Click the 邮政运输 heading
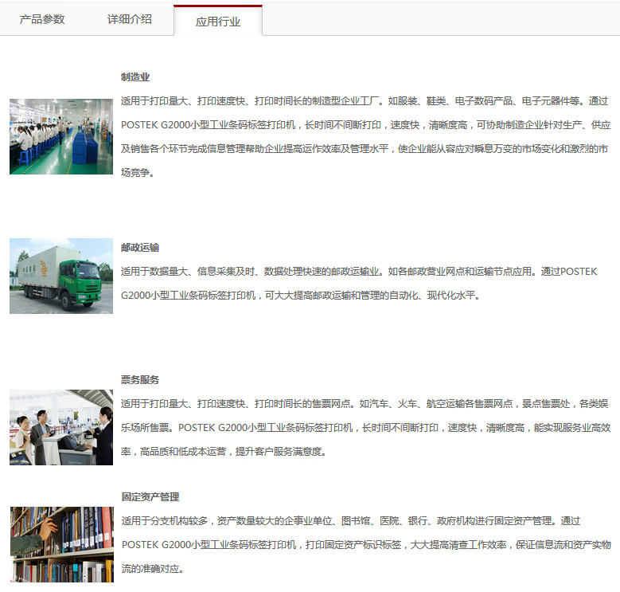The height and width of the screenshot is (592, 620). pos(140,248)
